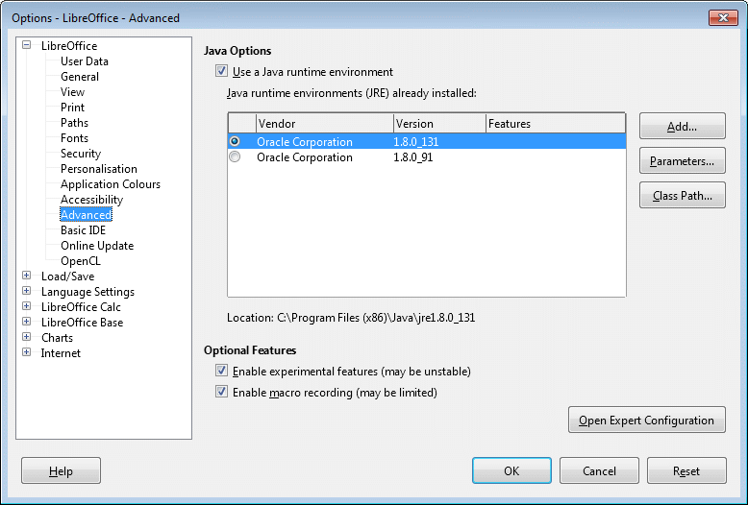The width and height of the screenshot is (748, 505).
Task: Select Print in the options tree
Action: pyautogui.click(x=72, y=108)
